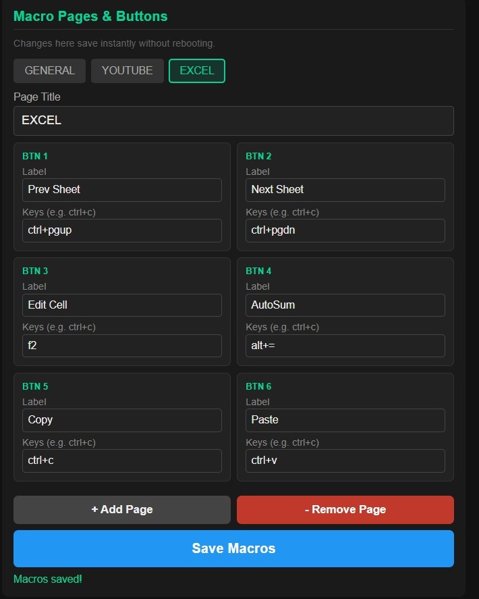This screenshot has width=479, height=599.
Task: Edit BTN 4 keys alt+= field
Action: (345, 346)
